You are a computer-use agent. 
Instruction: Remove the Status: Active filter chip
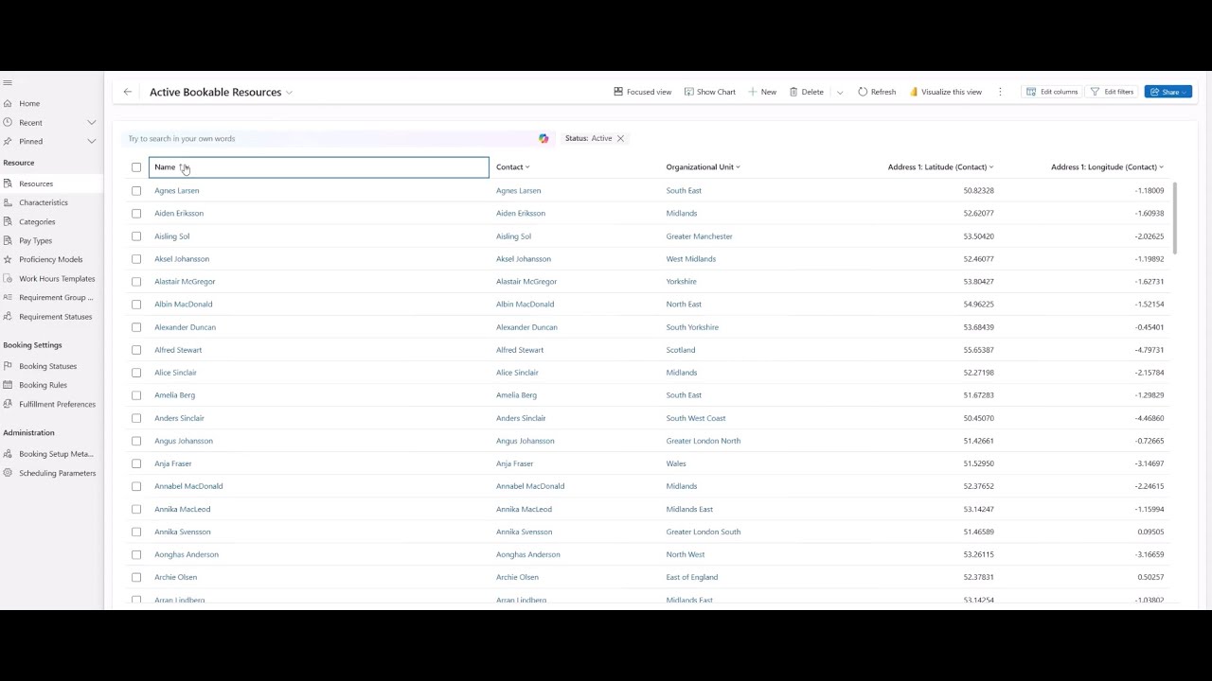click(x=620, y=138)
